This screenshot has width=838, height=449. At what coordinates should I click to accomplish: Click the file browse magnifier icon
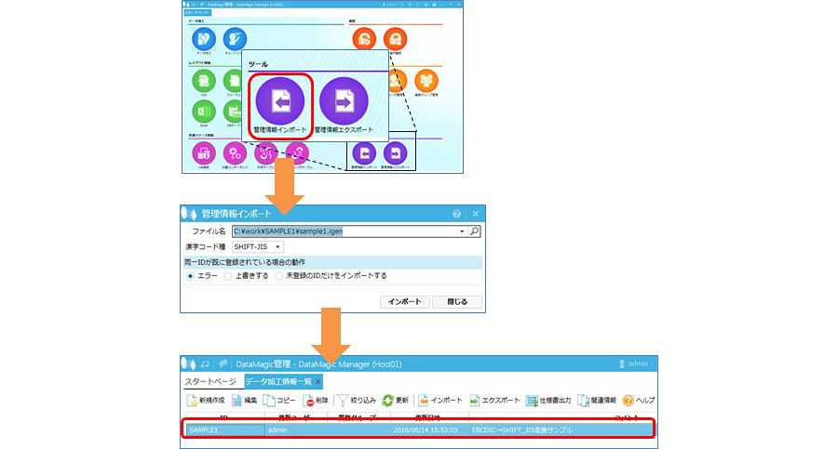tap(474, 231)
